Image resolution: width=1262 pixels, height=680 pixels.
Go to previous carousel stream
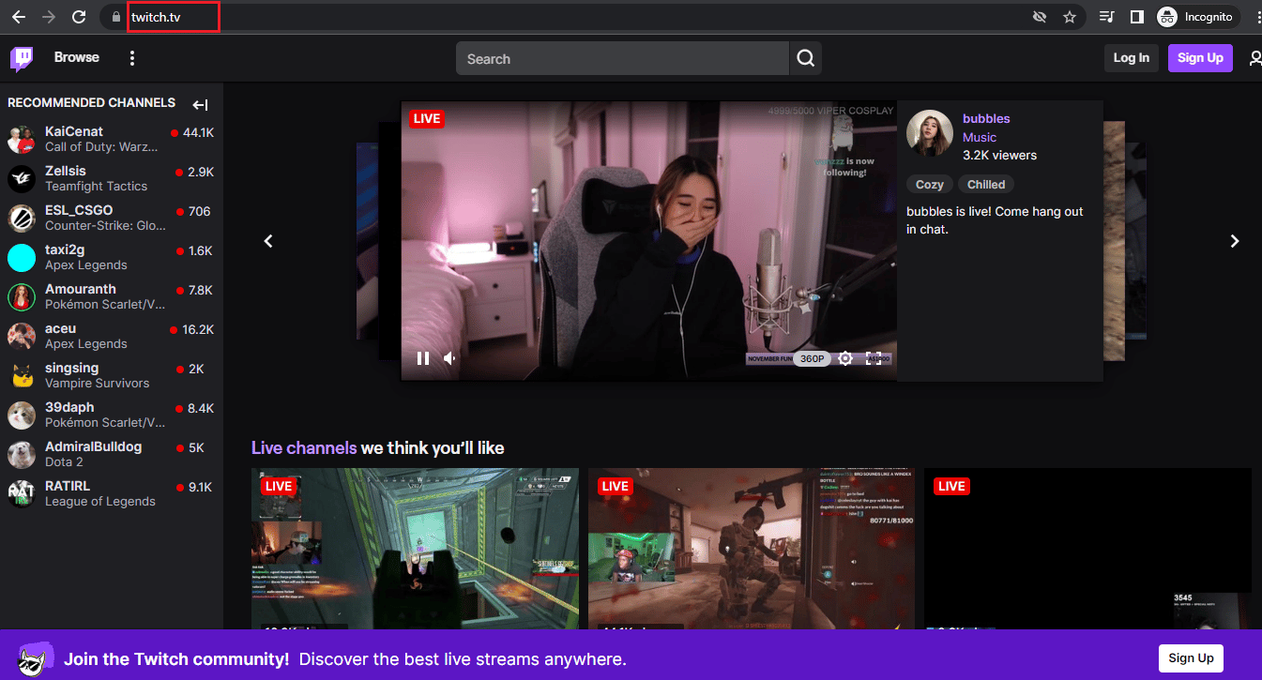coord(268,241)
